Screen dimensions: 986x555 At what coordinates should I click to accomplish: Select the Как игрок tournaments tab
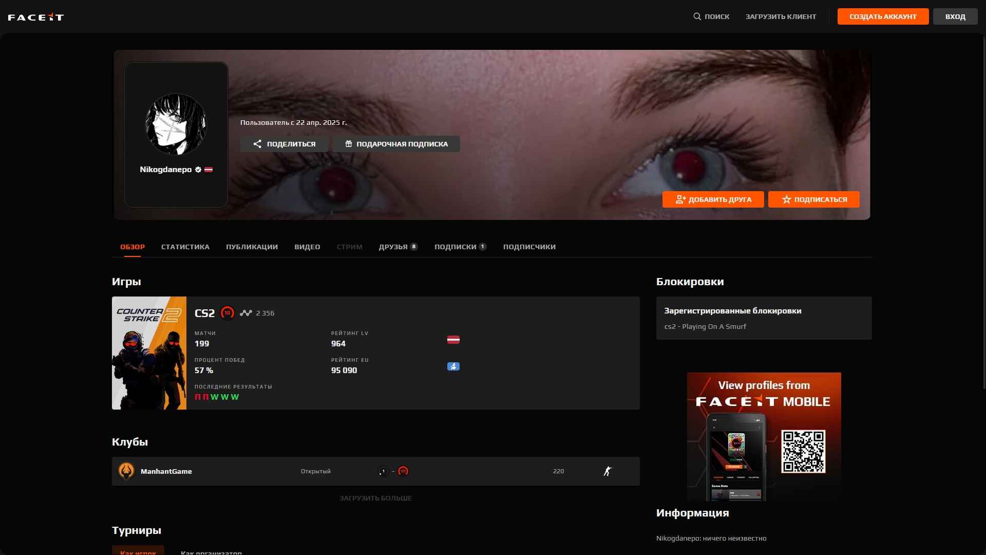pos(138,550)
